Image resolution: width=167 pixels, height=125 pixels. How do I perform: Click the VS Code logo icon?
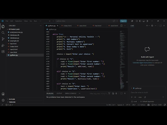pos(2,21)
